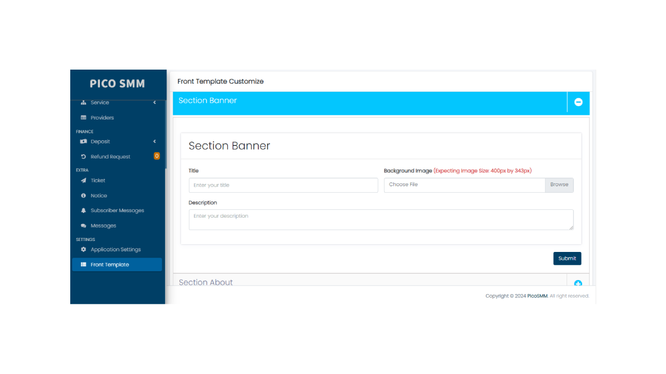Select Application Settings in the sidebar
Image resolution: width=666 pixels, height=374 pixels.
(116, 249)
